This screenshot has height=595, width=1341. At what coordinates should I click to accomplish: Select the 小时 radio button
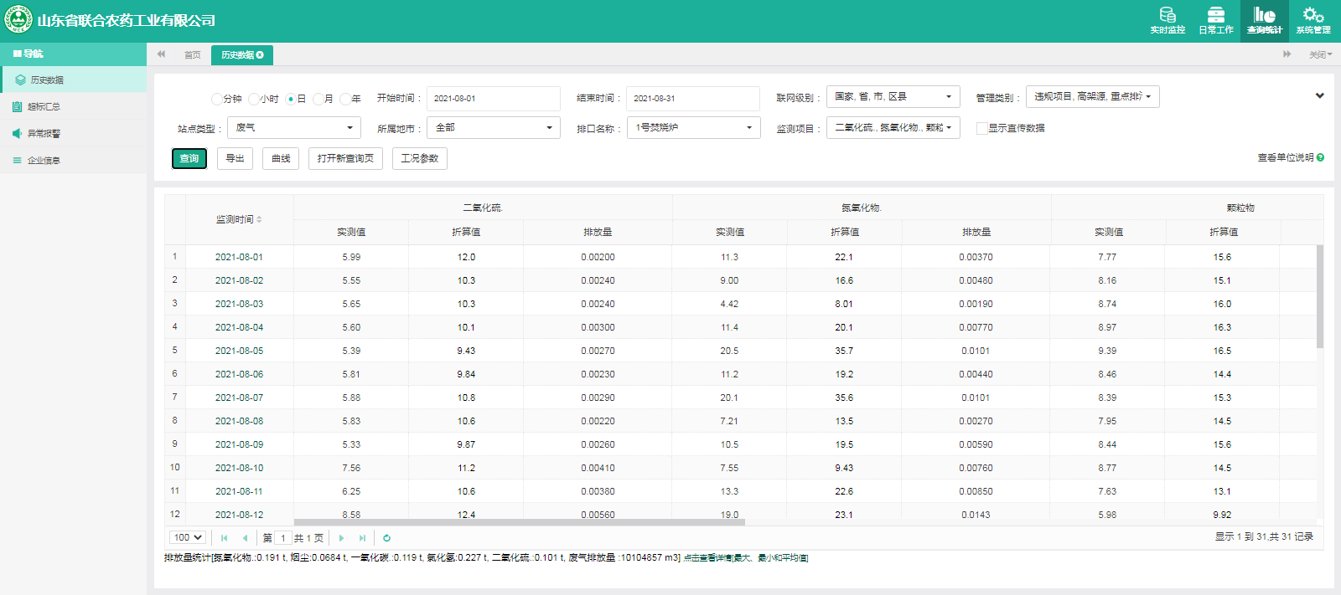click(254, 99)
